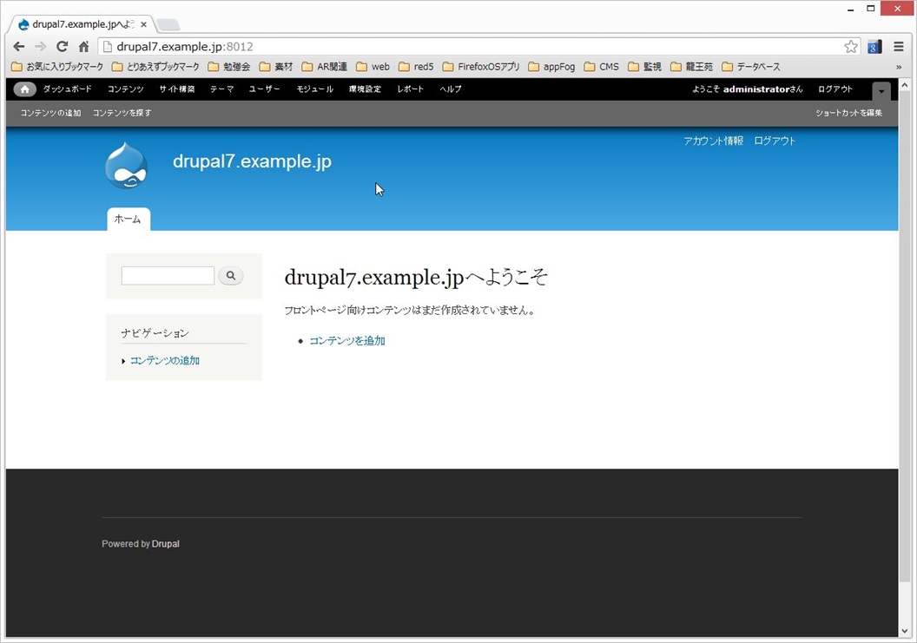Click the コンテンツの追加 link in ナビゲーション block
The image size is (917, 643).
click(165, 361)
